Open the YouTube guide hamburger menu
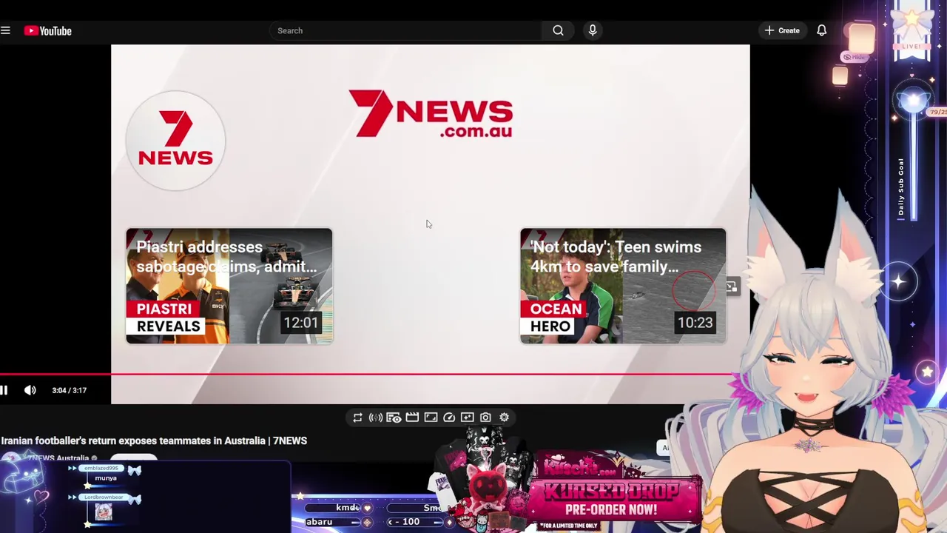This screenshot has height=533, width=947. tap(5, 30)
